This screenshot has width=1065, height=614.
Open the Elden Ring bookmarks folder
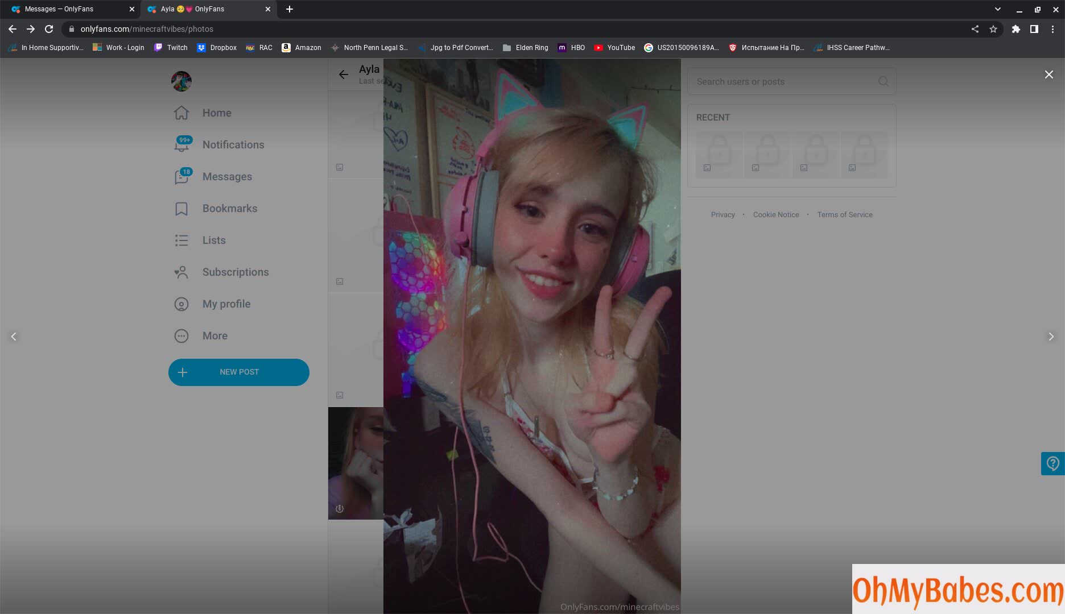click(526, 48)
